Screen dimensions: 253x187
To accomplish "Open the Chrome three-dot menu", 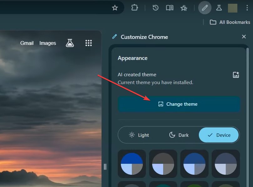I will coord(247,8).
